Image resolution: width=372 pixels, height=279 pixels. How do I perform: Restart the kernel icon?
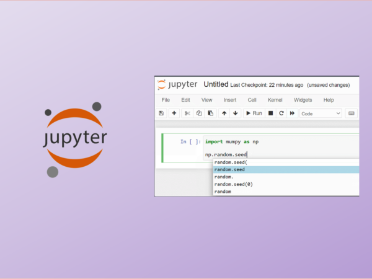point(281,113)
